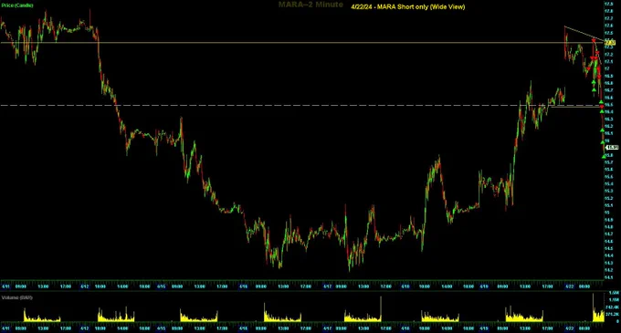Select the descending trendline above 4/22 candles
This screenshot has width=621, height=333.
coord(584,34)
